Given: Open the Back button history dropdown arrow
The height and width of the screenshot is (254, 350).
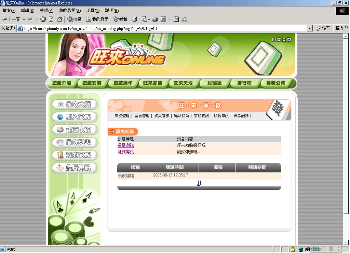Looking at the screenshot, I should (24, 19).
